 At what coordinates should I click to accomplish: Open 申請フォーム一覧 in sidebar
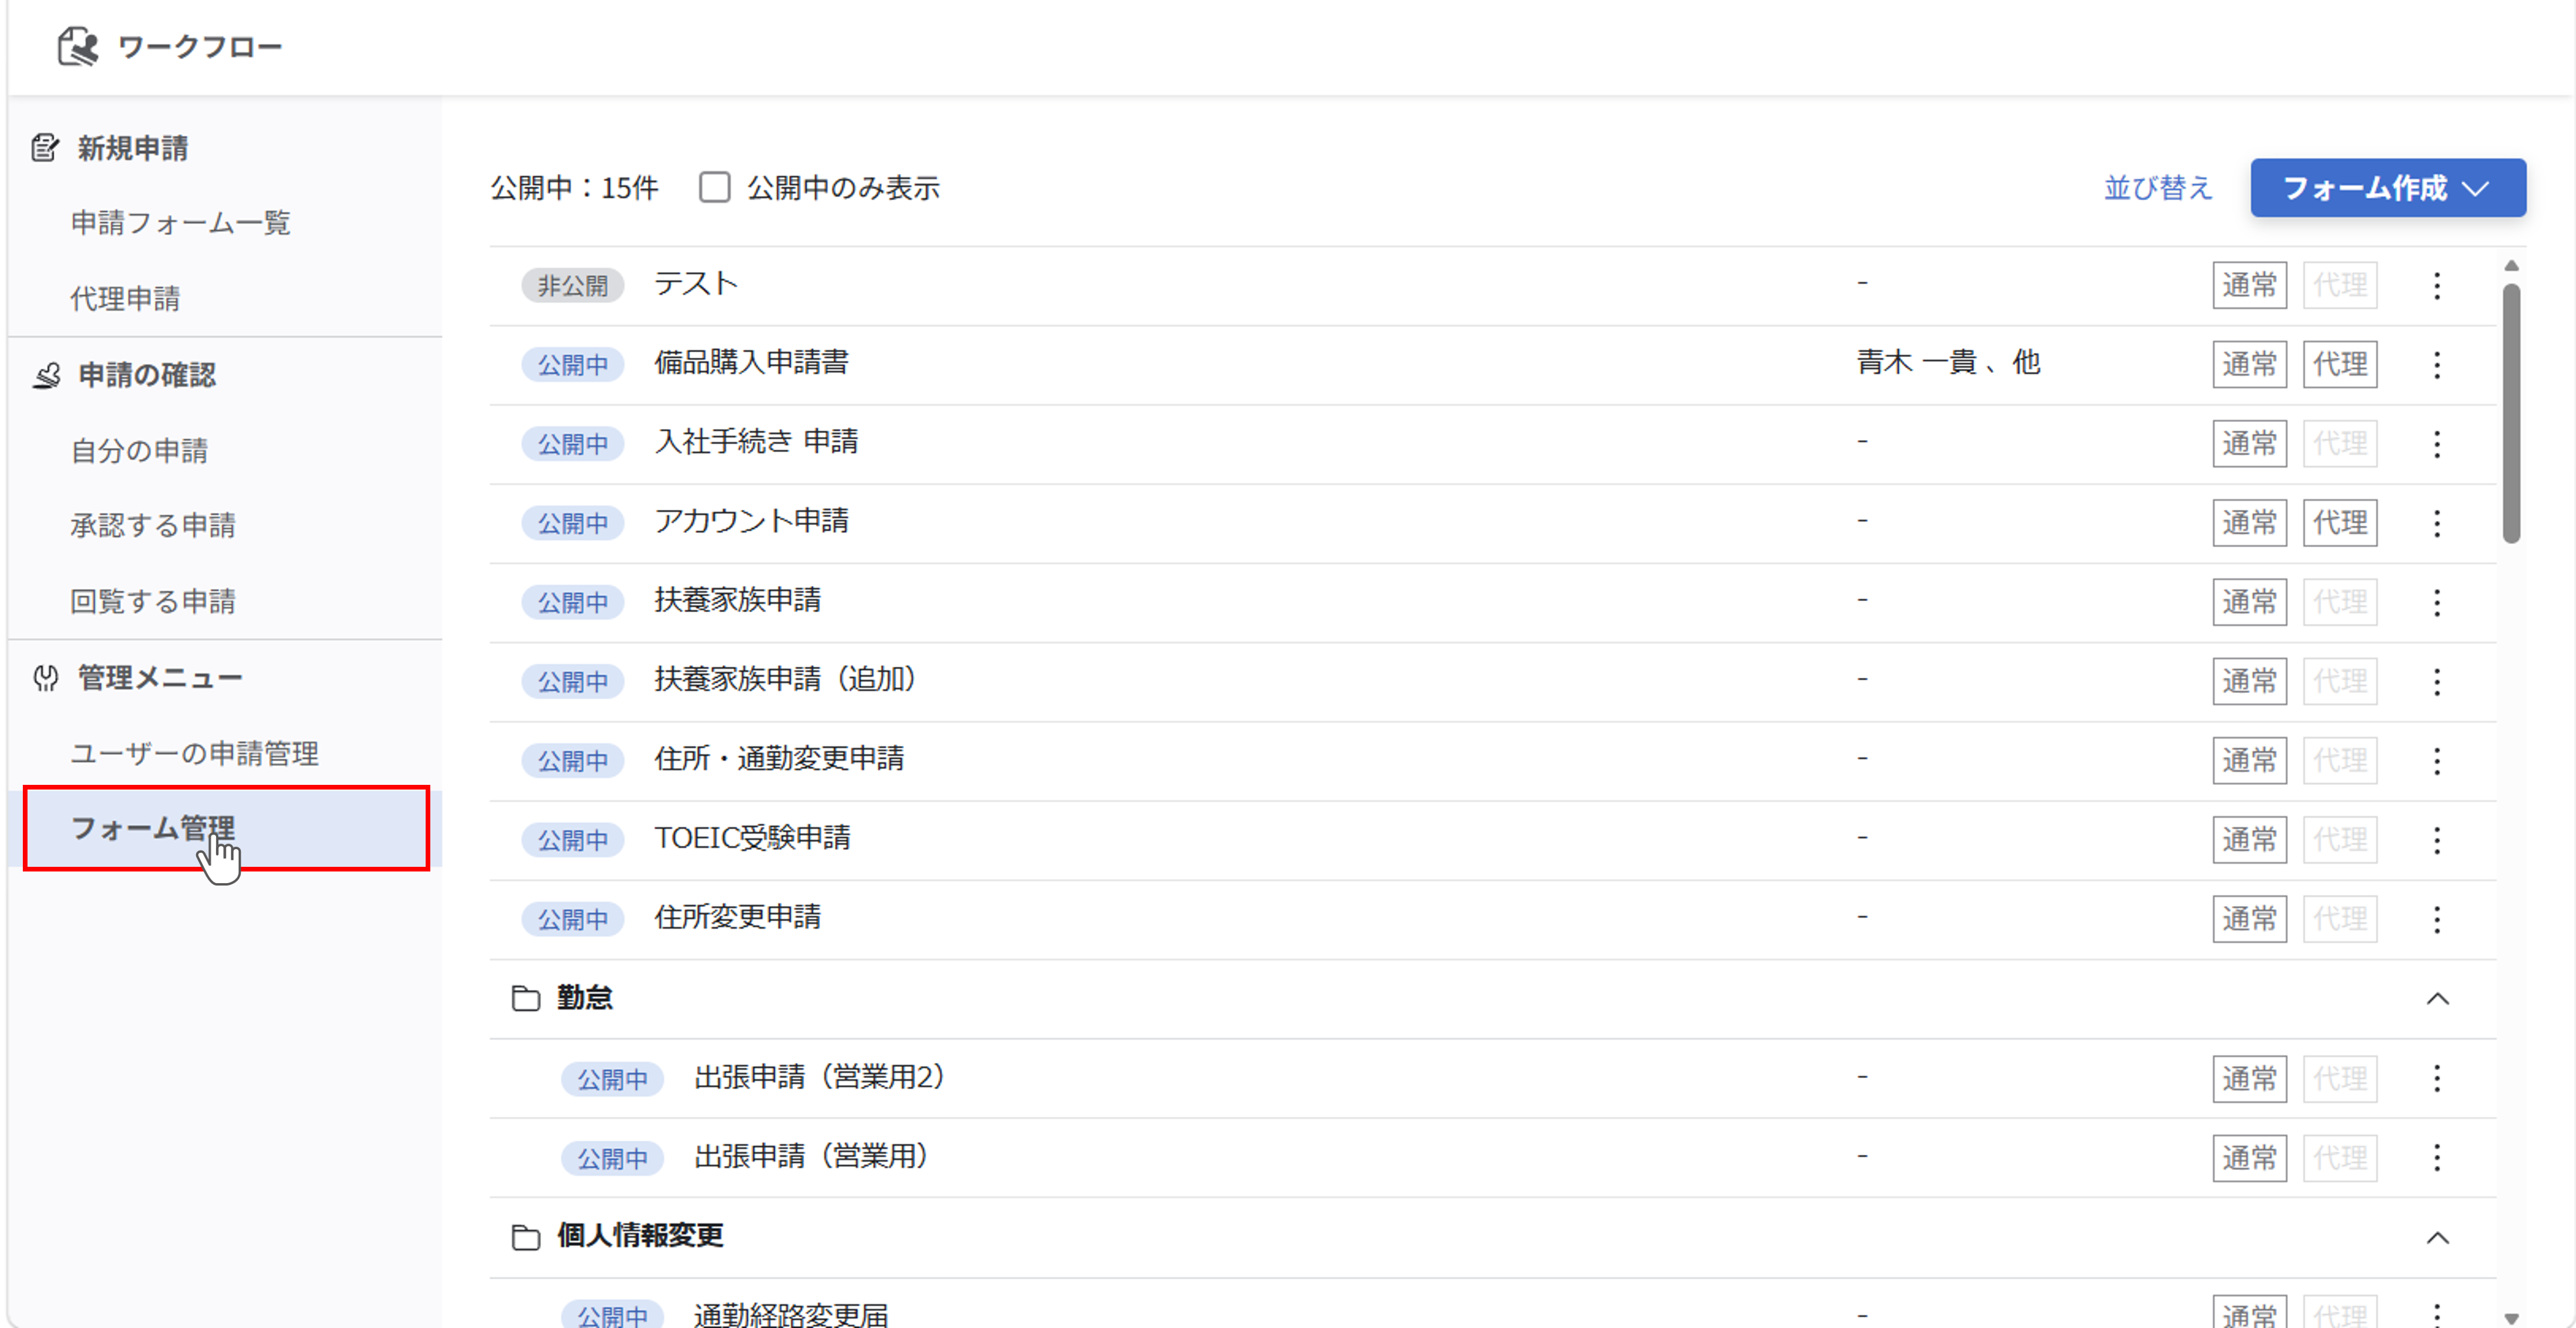point(180,222)
